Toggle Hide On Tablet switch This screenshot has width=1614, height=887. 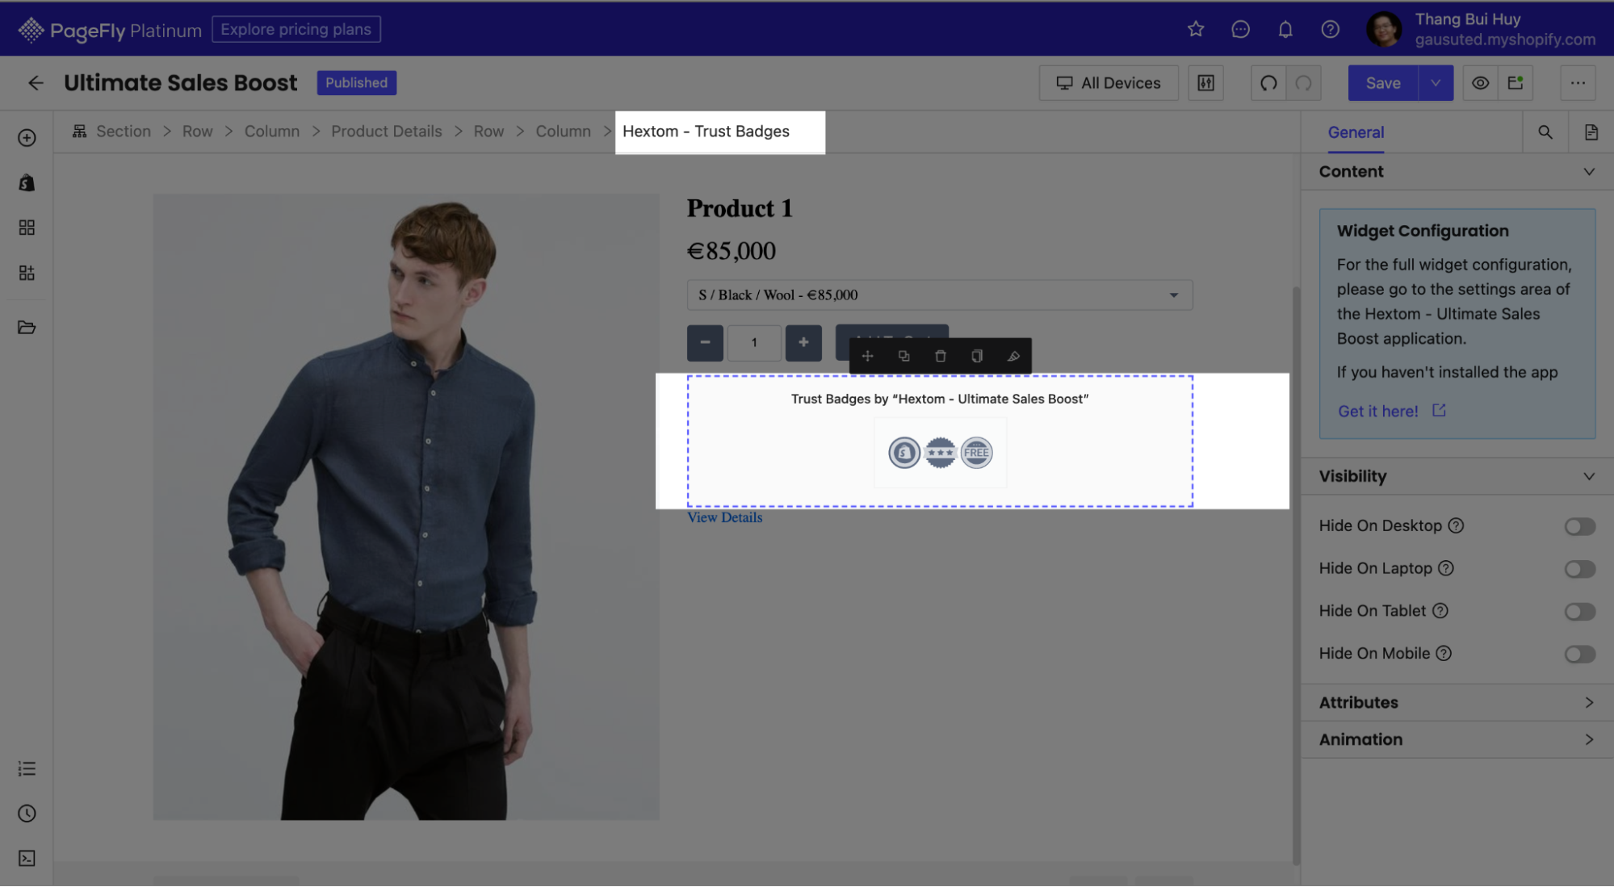click(x=1579, y=612)
